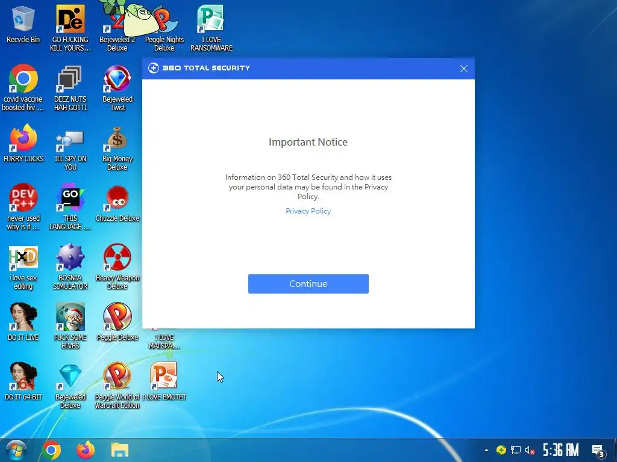Select the I LOVE EMOTET PowerPoint shortcut
617x462 pixels.
[x=164, y=381]
